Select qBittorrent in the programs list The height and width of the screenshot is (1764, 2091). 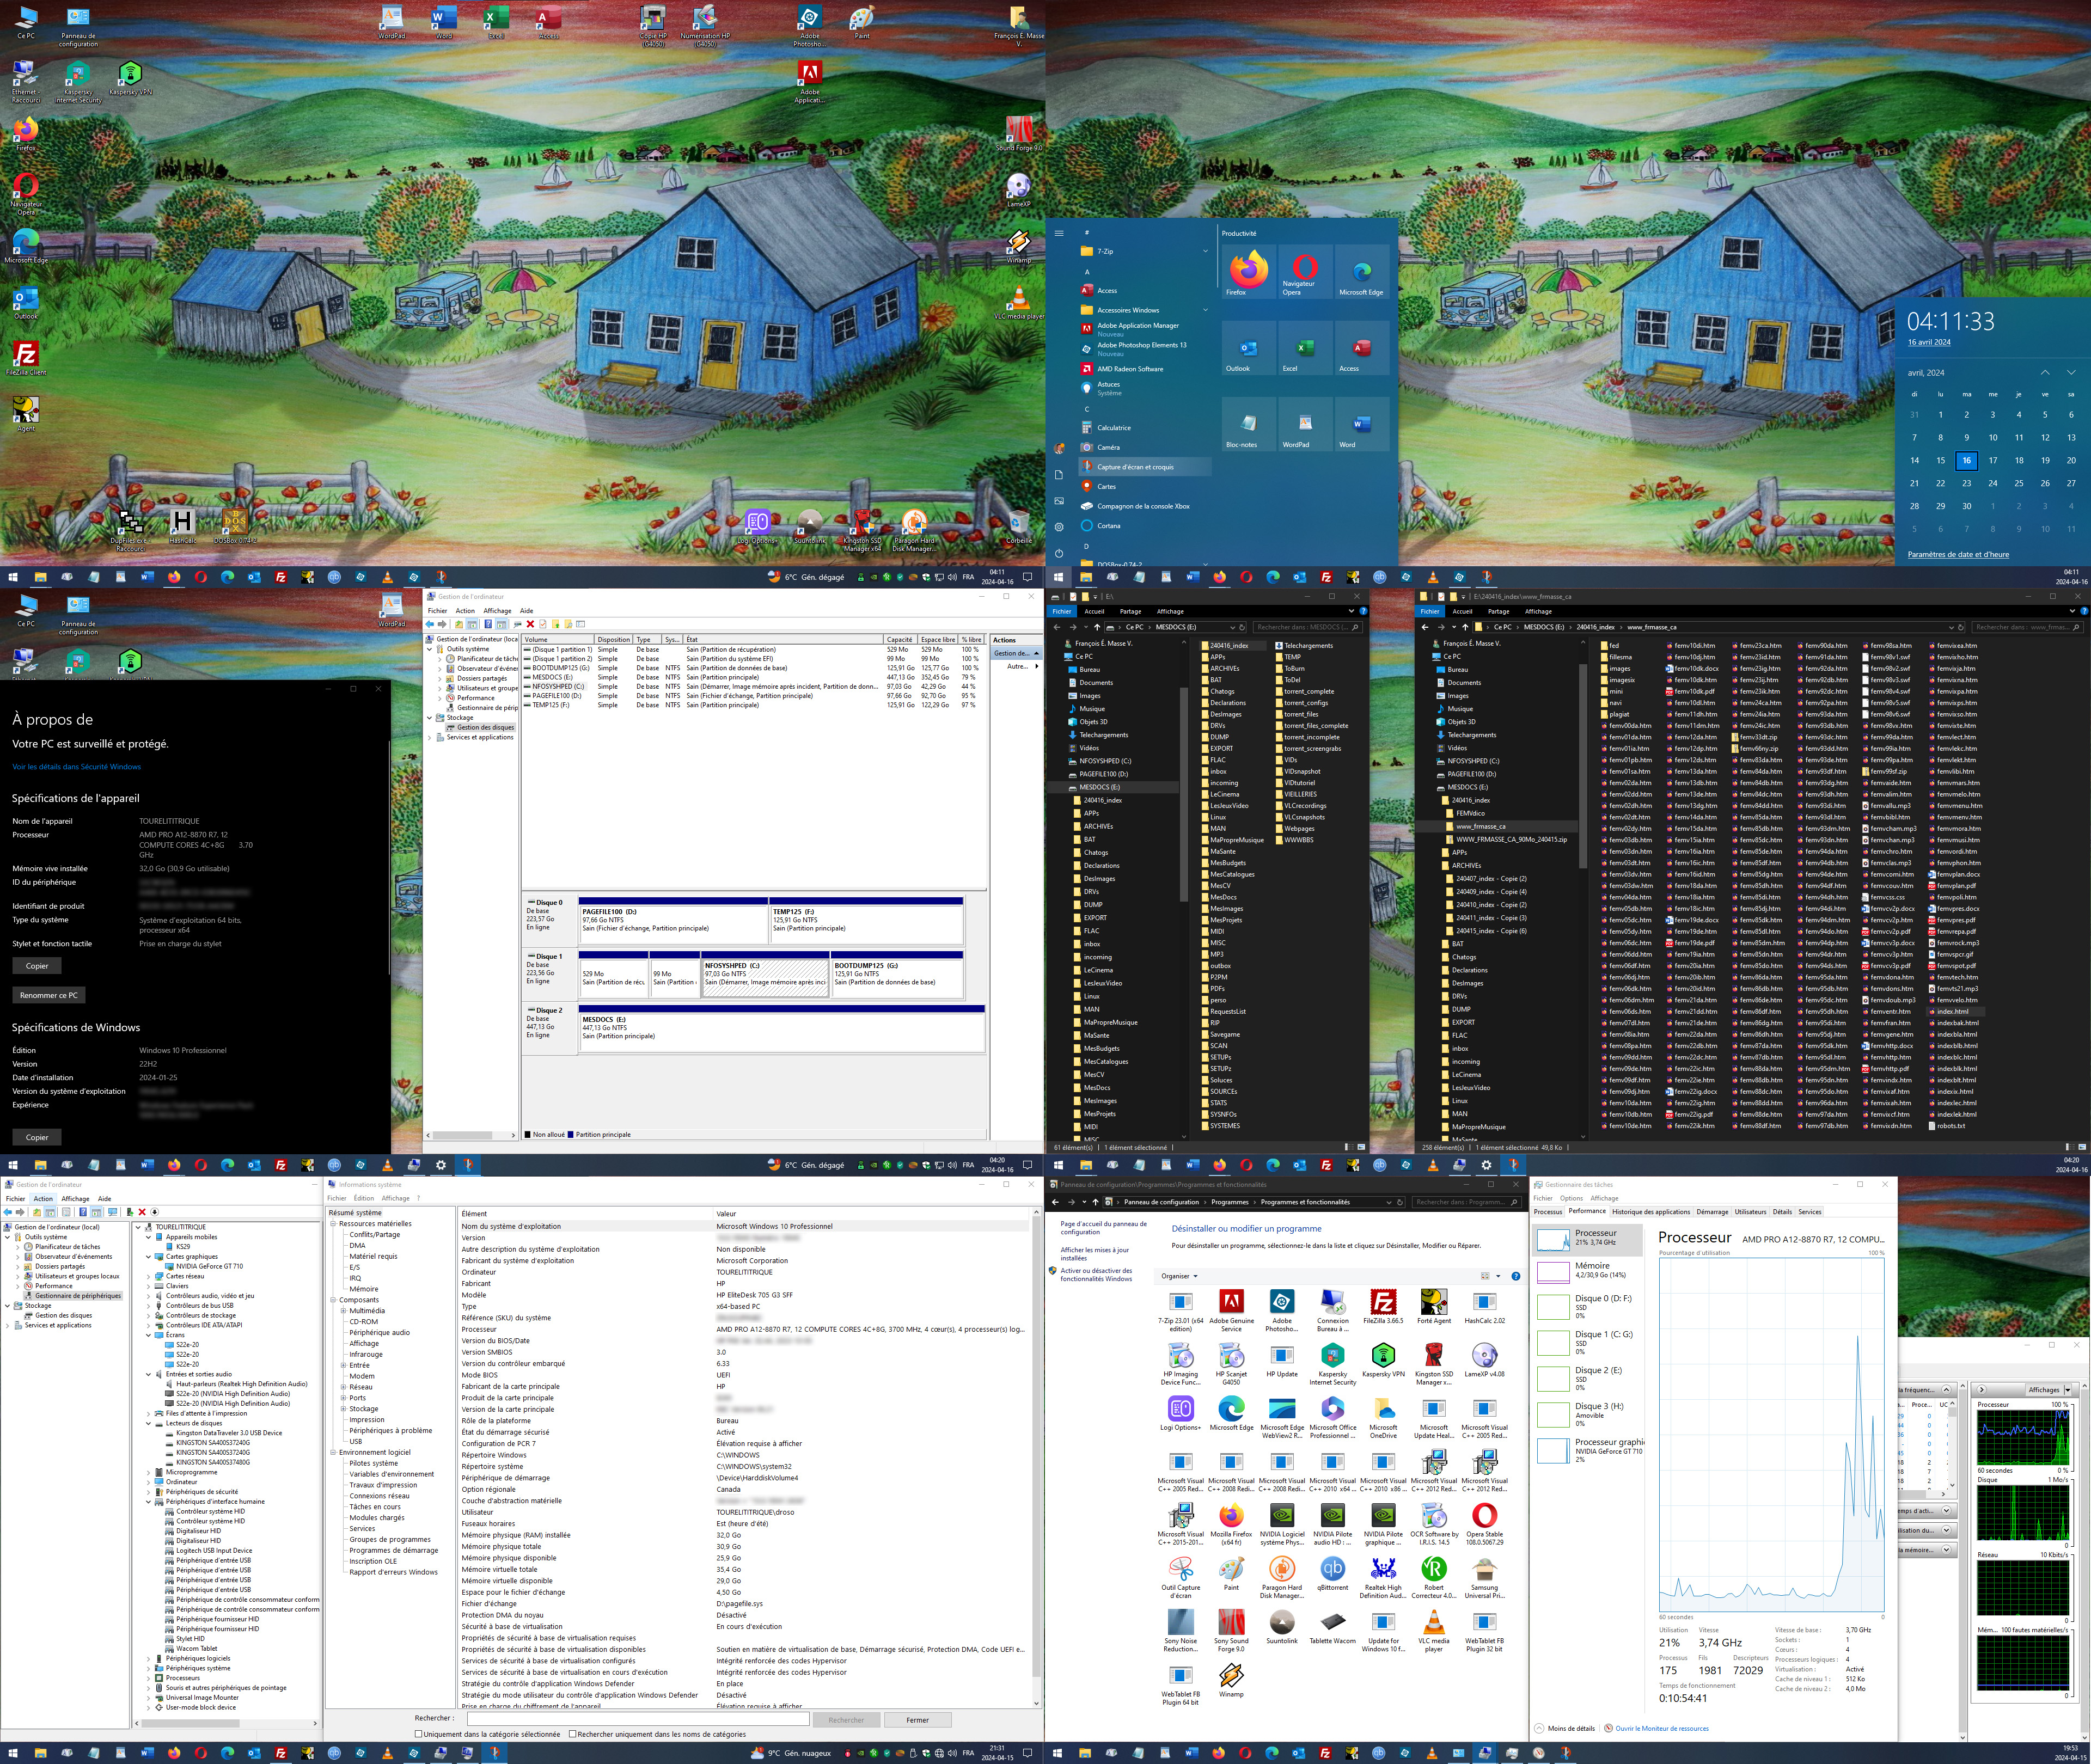(1332, 1575)
